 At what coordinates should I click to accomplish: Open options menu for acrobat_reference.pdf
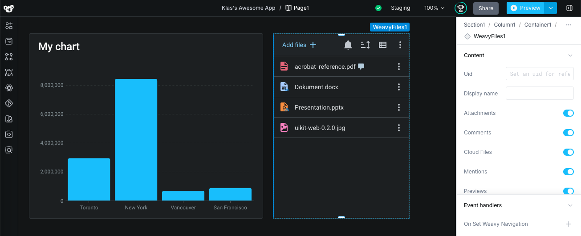(x=399, y=67)
